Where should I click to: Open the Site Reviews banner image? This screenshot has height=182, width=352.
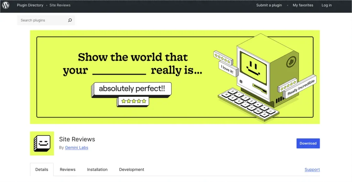click(175, 77)
